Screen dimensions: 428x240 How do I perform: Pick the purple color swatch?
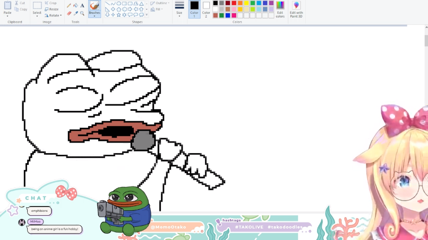coord(271,3)
